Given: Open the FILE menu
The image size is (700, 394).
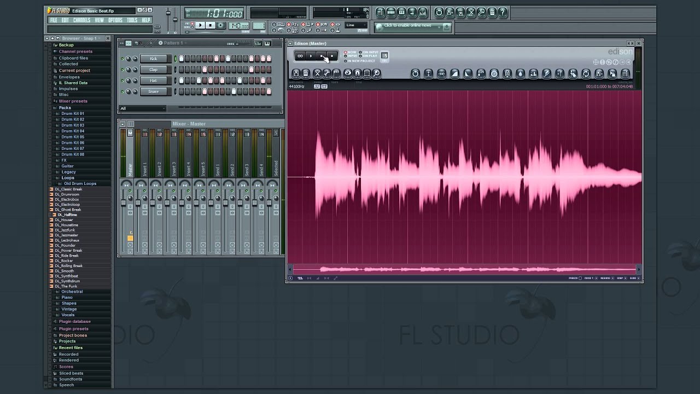Looking at the screenshot, I should pos(54,20).
